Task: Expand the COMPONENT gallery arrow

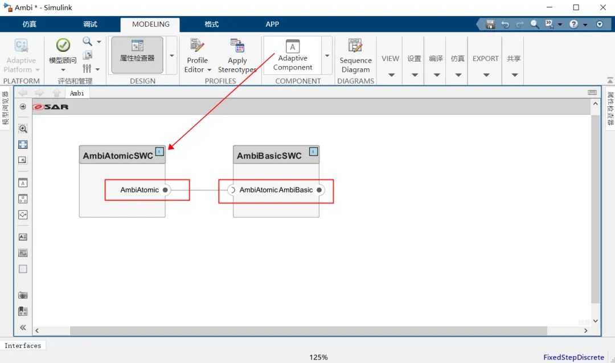Action: (327, 55)
